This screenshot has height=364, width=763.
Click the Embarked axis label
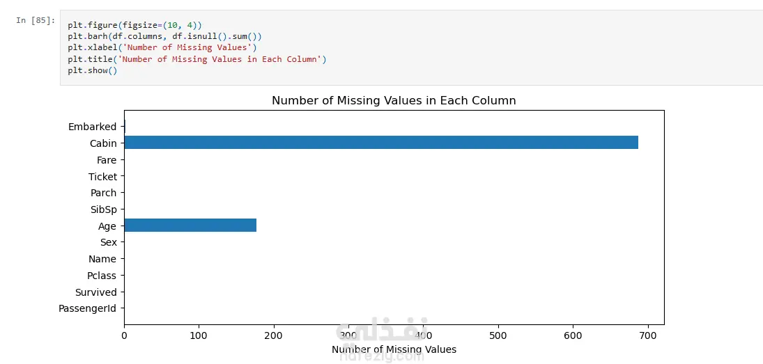(92, 127)
